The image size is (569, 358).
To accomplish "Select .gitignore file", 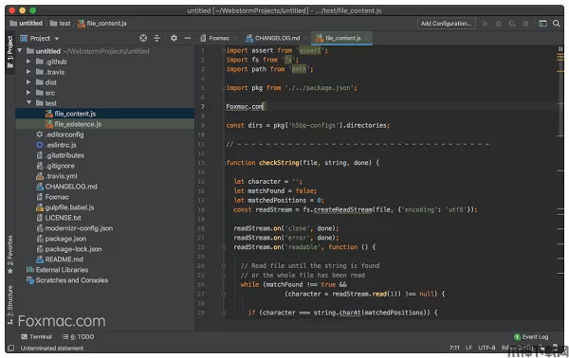I will click(x=56, y=166).
